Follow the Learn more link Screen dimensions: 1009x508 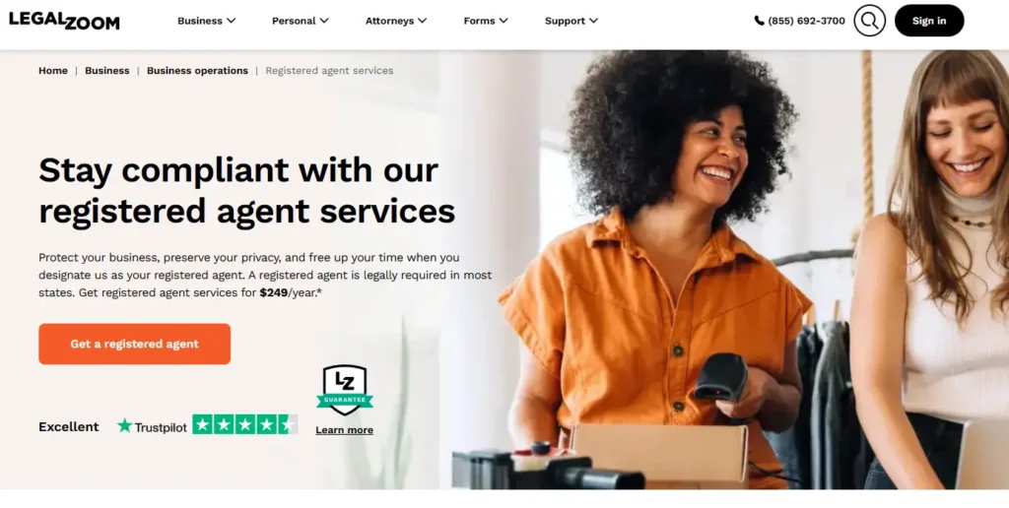click(344, 430)
